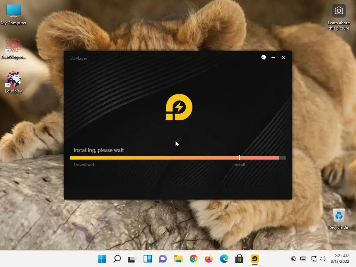Image resolution: width=356 pixels, height=267 pixels.
Task: Launch Microsoft Edge from taskbar
Action: [224, 259]
